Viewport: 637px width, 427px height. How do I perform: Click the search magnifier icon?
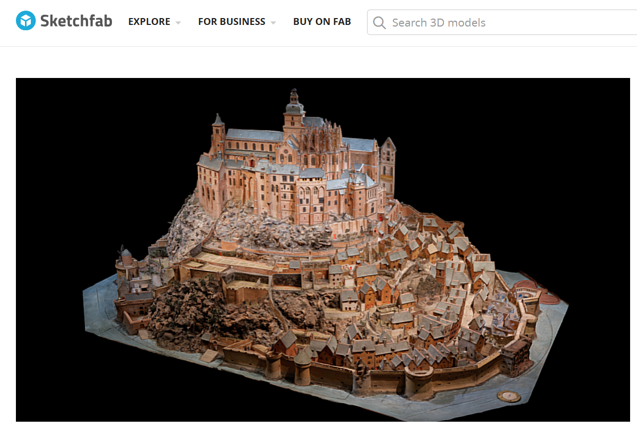[379, 23]
